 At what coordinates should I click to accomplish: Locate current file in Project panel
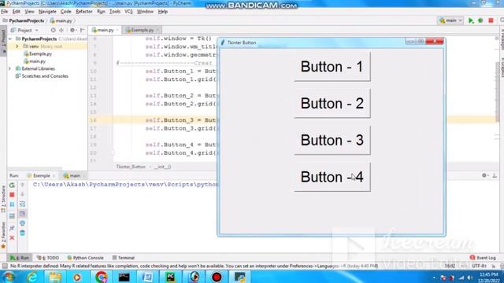[x=53, y=30]
